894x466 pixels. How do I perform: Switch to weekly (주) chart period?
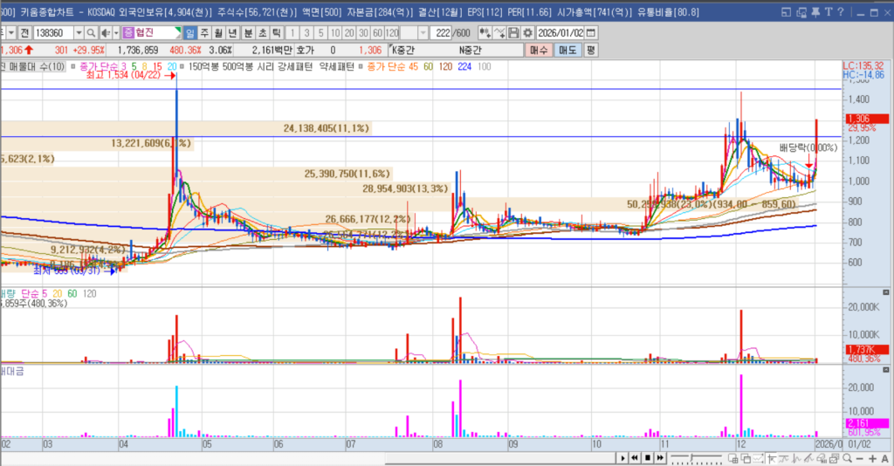pos(205,32)
